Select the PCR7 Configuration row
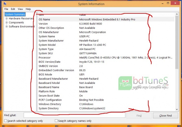Screen dimensions: 182x127 [106, 100]
